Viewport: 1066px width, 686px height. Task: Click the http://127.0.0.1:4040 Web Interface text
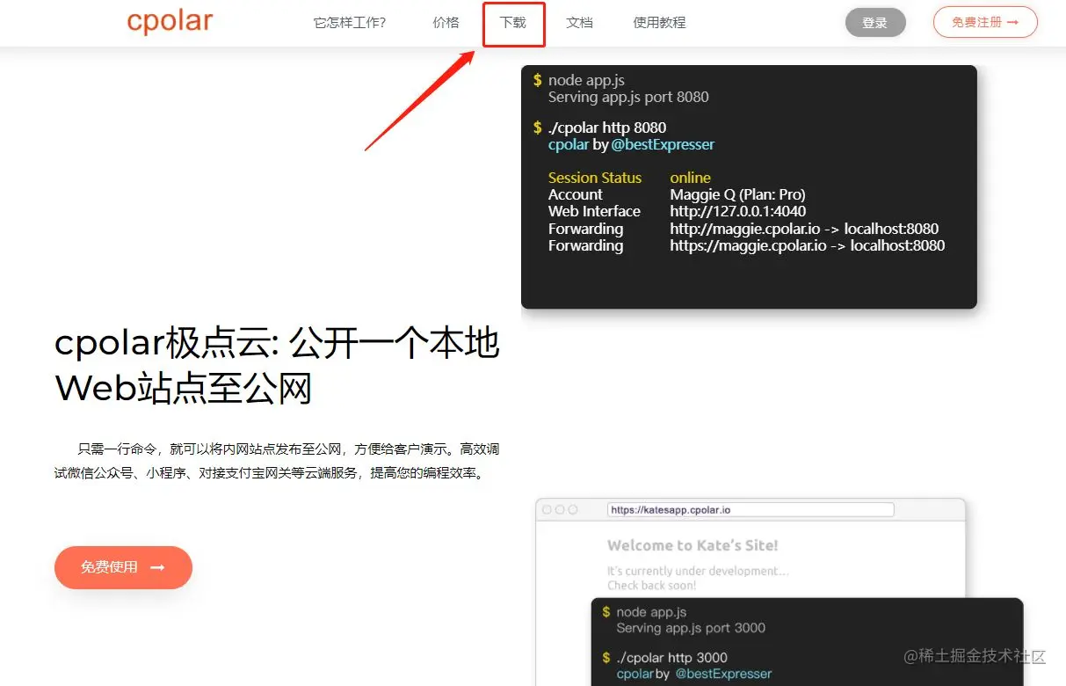[738, 211]
